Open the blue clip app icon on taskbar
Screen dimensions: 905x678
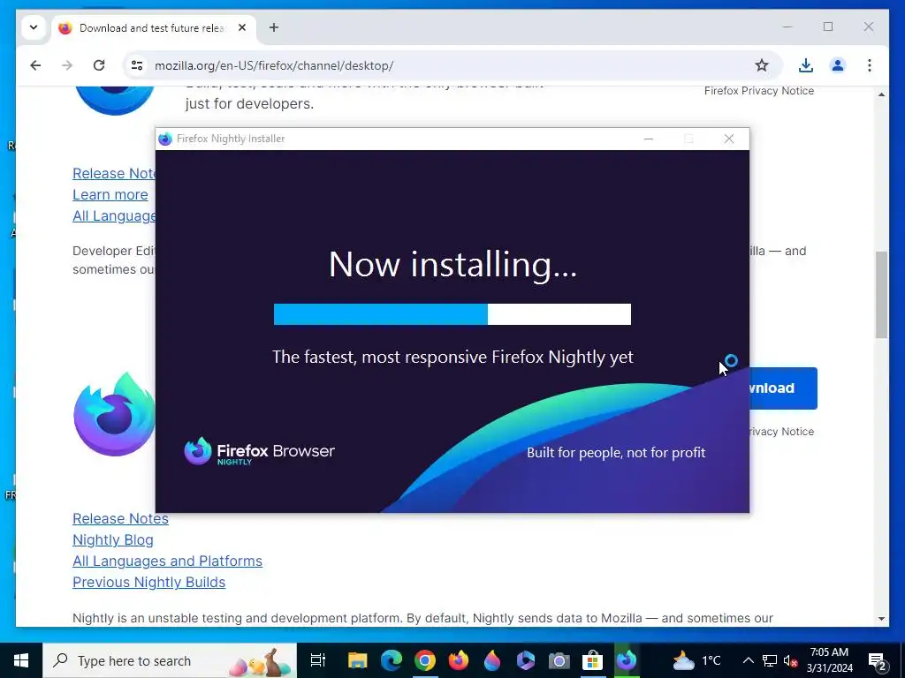coord(525,660)
